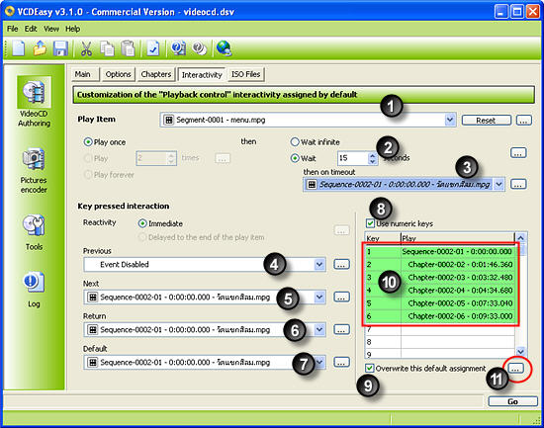The image size is (544, 428).
Task: Select key 5 row Chapter-0002-05
Action: point(440,303)
